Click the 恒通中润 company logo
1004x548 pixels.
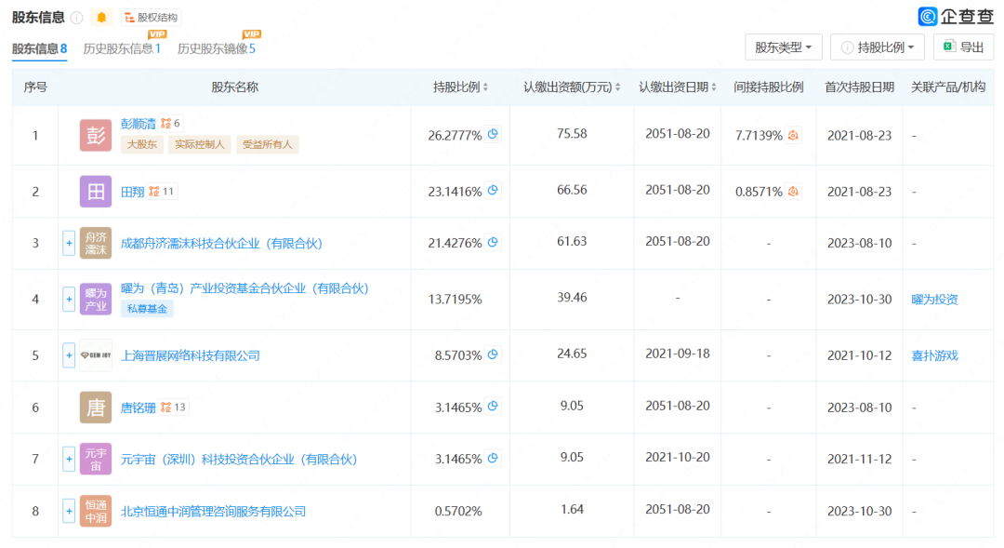[x=96, y=511]
